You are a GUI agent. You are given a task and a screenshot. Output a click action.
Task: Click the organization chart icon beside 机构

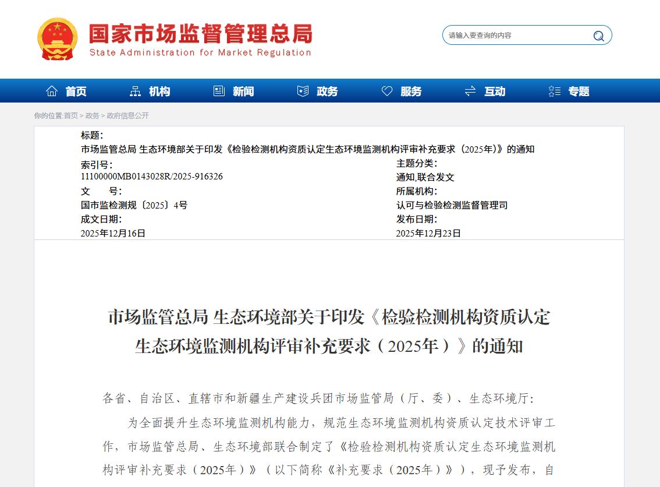135,91
